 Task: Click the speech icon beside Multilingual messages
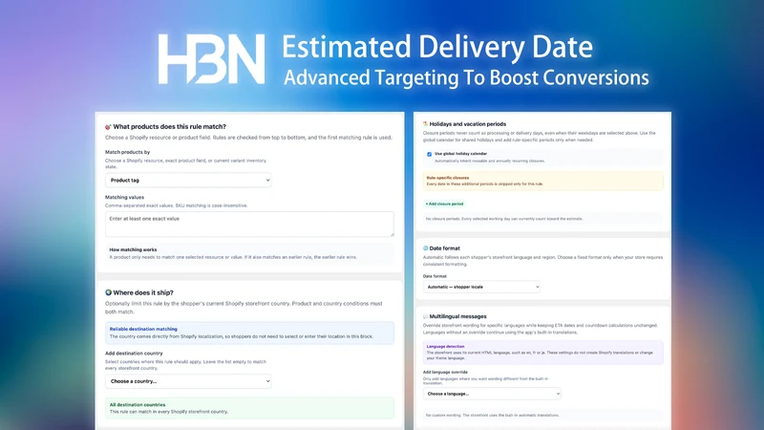(425, 316)
